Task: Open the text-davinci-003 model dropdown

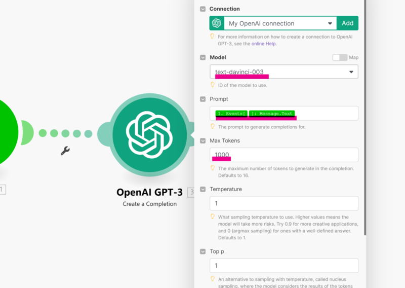Action: click(x=284, y=71)
